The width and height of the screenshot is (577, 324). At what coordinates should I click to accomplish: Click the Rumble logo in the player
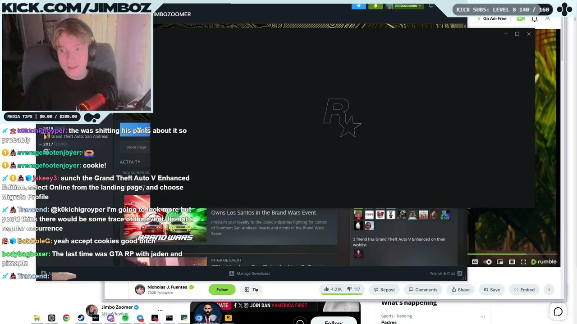pyautogui.click(x=544, y=262)
